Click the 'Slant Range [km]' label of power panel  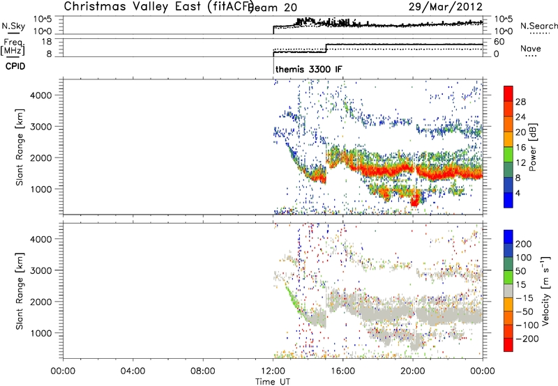click(x=20, y=147)
